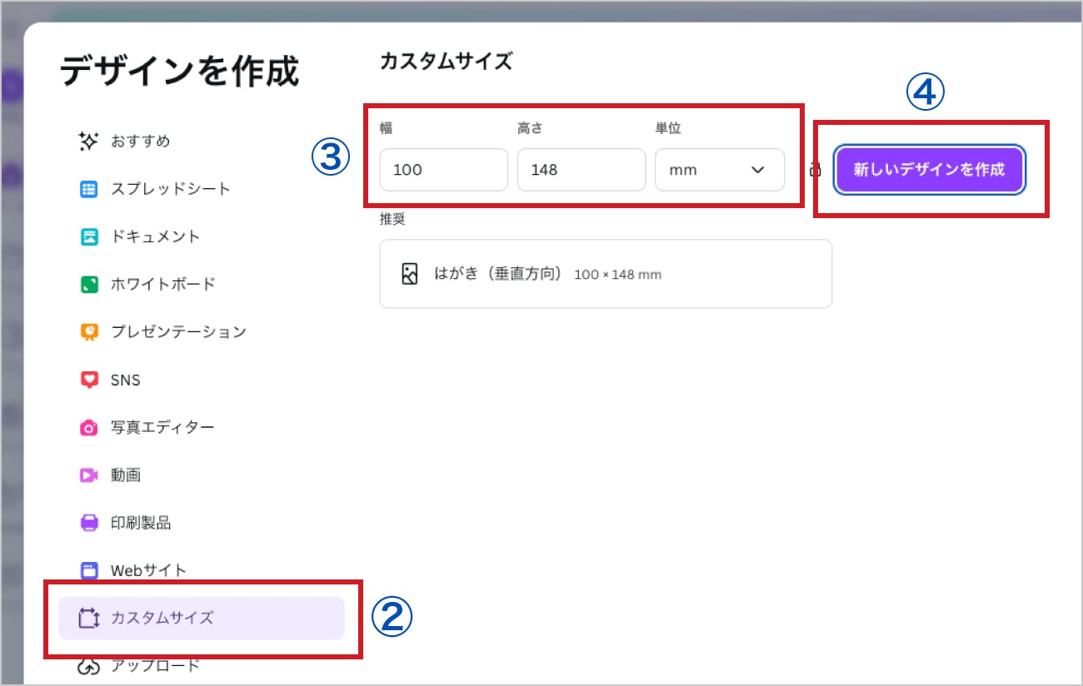
Task: Open プレゼンテーション using its award icon
Action: point(87,331)
